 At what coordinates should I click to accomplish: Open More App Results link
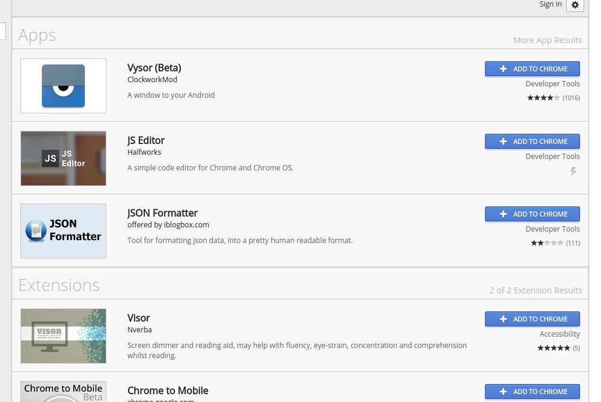click(548, 40)
